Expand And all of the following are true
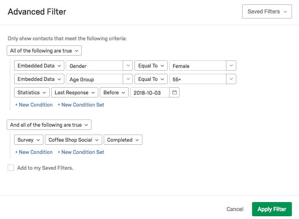The width and height of the screenshot is (299, 219). [49, 125]
